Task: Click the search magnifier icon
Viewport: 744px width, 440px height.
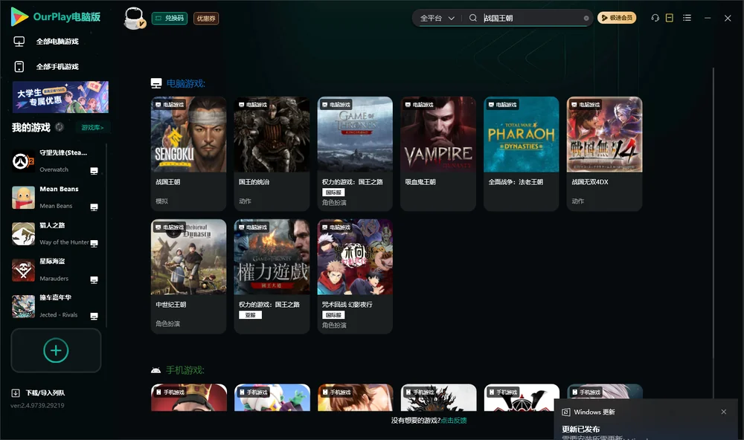Action: (x=473, y=18)
